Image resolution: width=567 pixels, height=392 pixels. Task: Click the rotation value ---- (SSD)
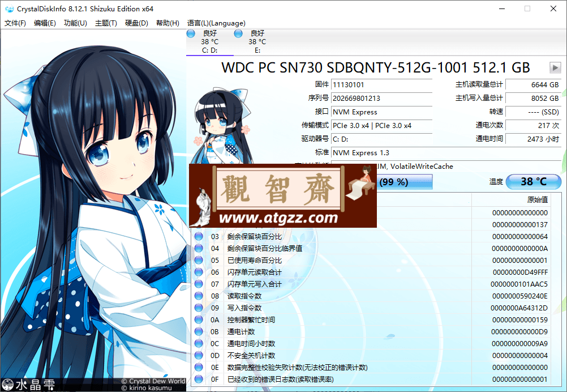533,112
